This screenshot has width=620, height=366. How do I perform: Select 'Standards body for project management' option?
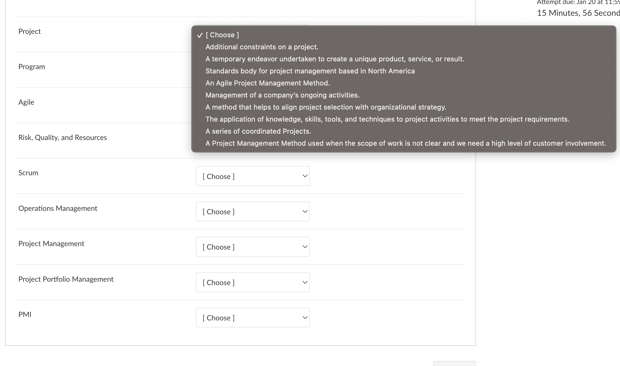310,71
